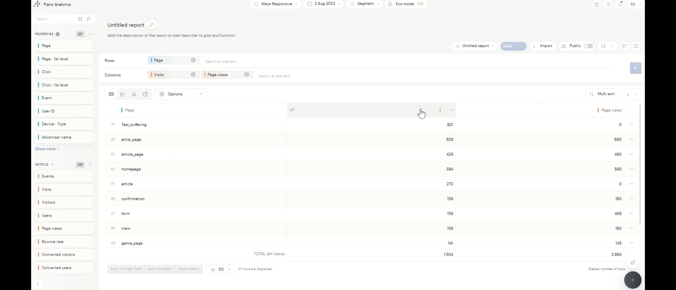Open apps grid in top bar
The height and width of the screenshot is (290, 676).
click(597, 5)
